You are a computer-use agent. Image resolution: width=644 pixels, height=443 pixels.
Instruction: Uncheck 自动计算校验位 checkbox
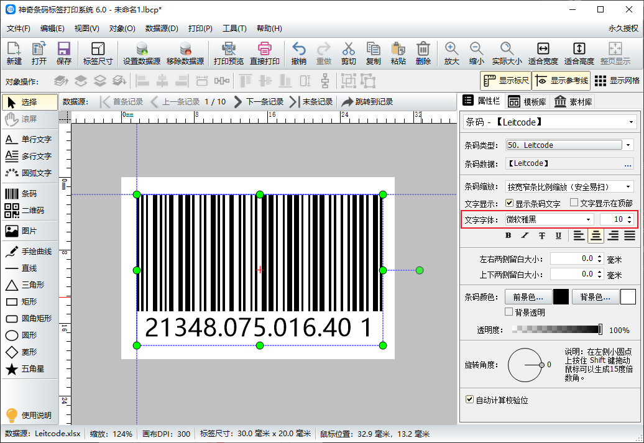coord(469,399)
